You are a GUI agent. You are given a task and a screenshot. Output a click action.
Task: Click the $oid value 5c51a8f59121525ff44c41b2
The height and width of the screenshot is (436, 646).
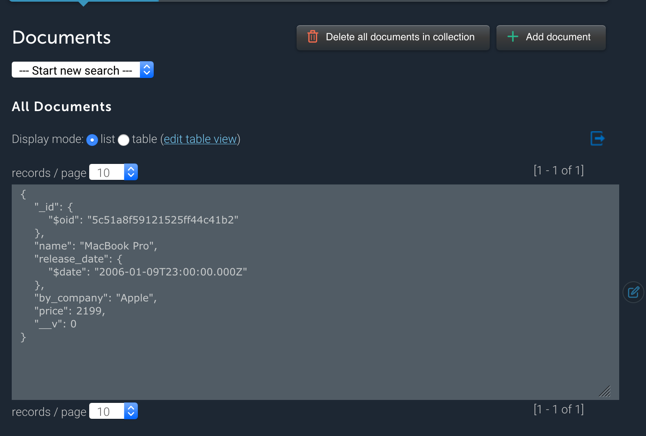[163, 220]
